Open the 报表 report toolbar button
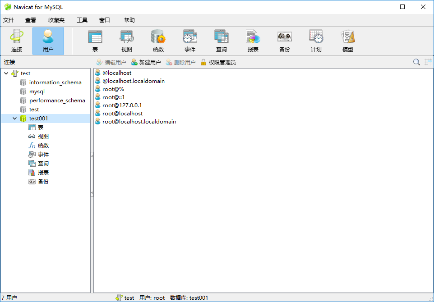The height and width of the screenshot is (302, 434). pyautogui.click(x=253, y=41)
